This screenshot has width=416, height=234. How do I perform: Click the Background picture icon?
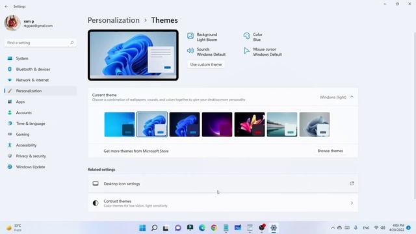coord(190,36)
